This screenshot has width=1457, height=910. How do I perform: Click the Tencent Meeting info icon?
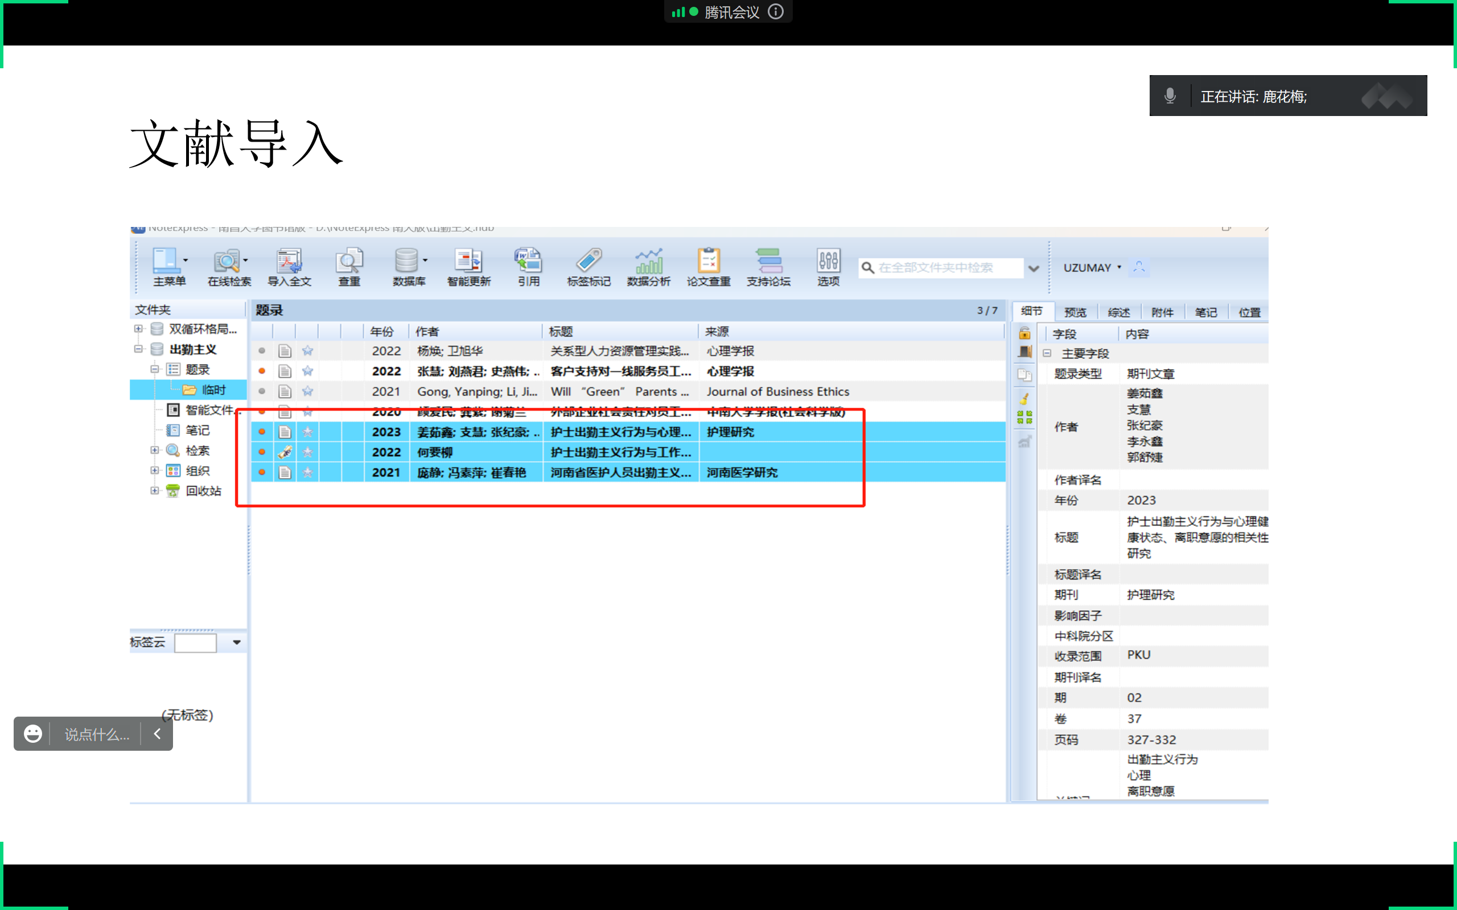click(x=776, y=11)
